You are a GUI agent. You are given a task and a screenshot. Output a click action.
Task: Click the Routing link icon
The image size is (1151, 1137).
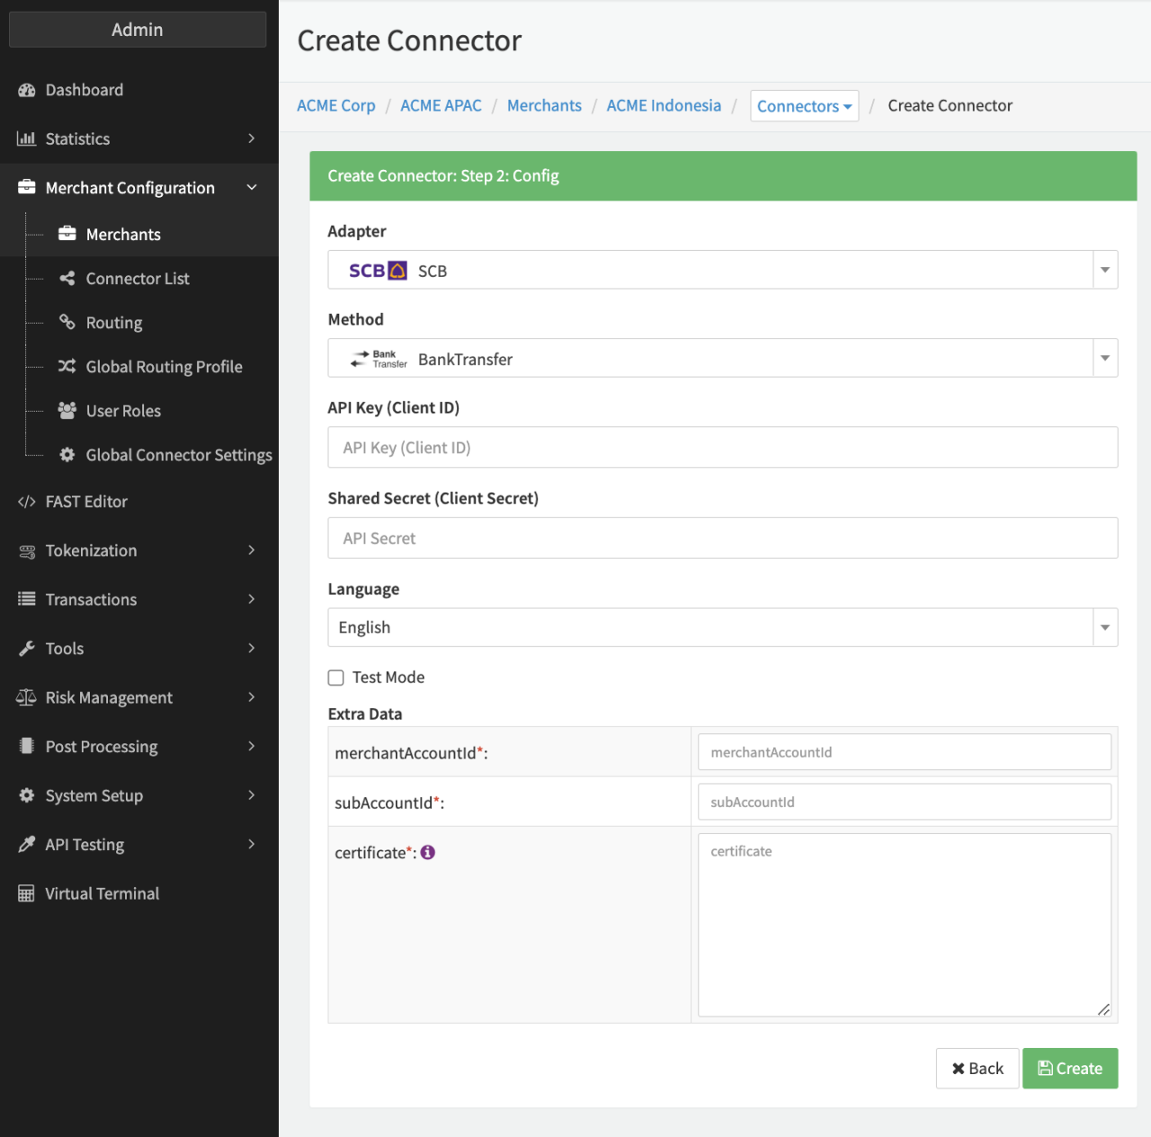point(67,322)
